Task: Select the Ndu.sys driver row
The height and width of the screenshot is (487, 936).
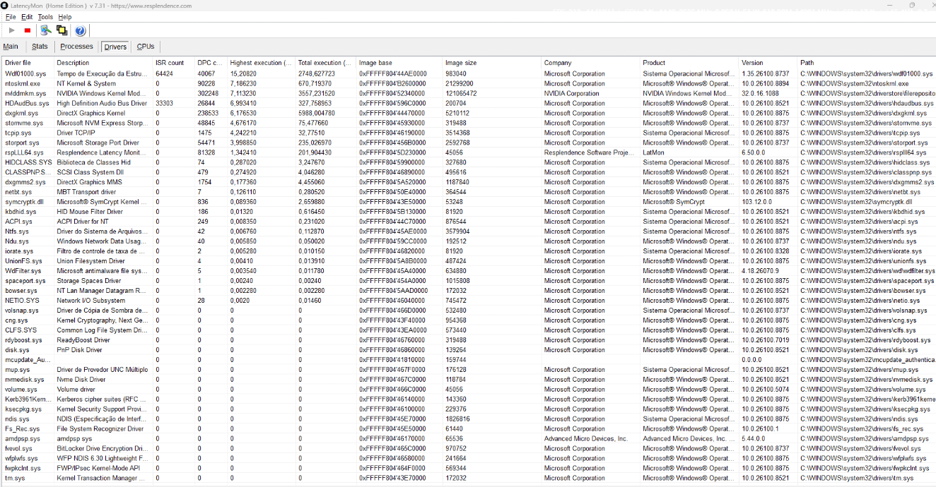Action: point(468,241)
